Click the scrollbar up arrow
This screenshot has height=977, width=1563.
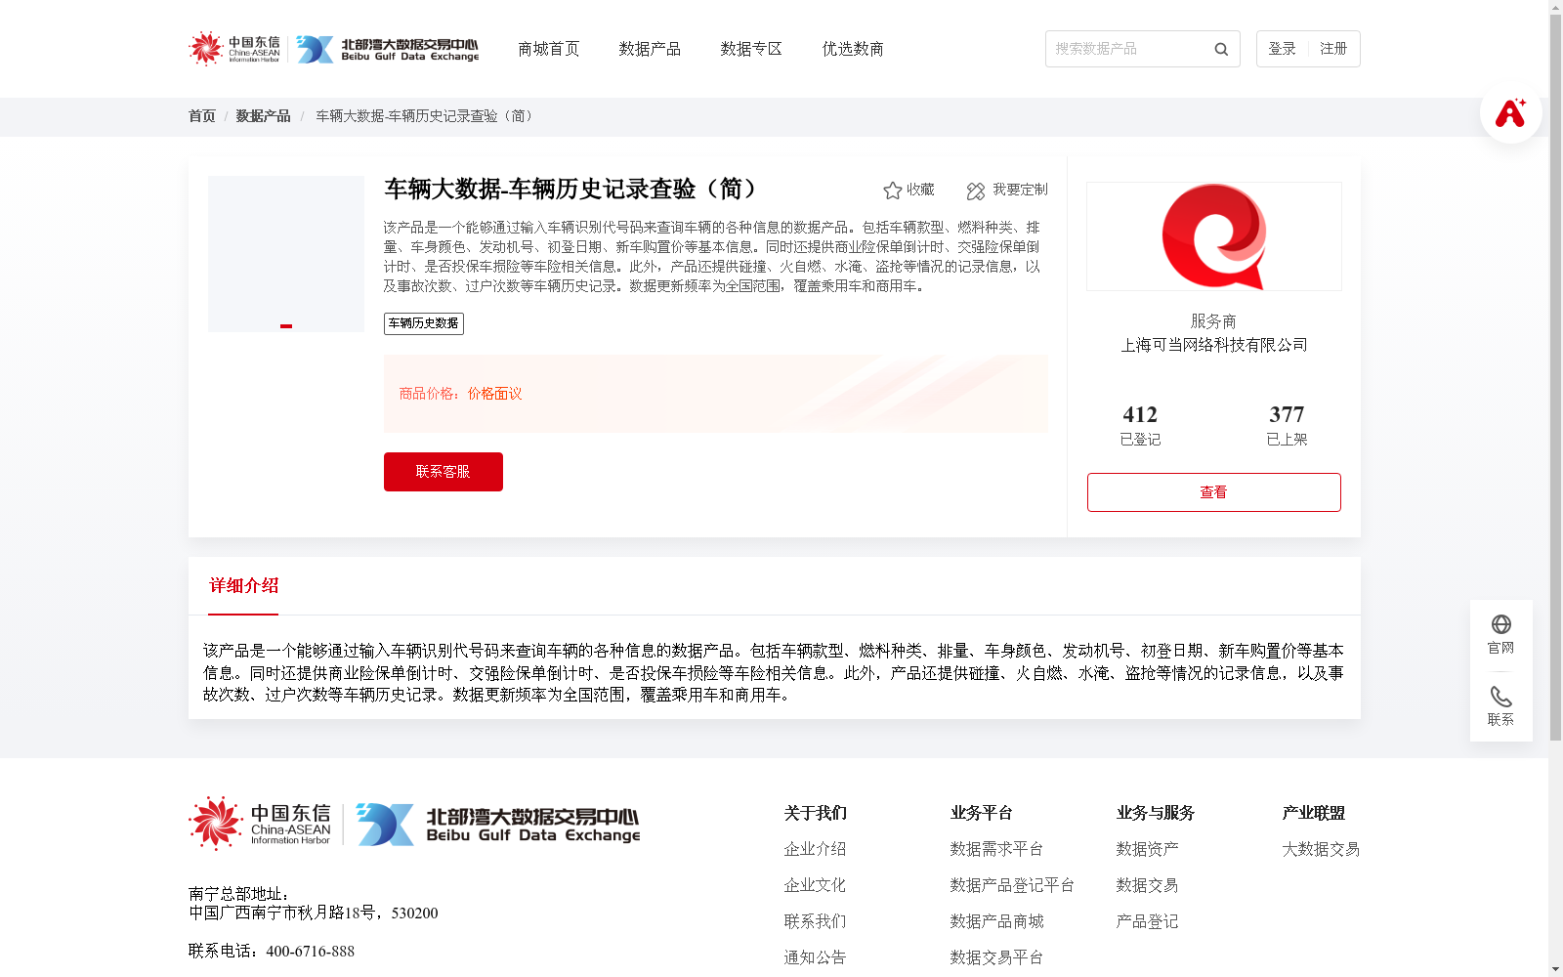tap(1555, 7)
